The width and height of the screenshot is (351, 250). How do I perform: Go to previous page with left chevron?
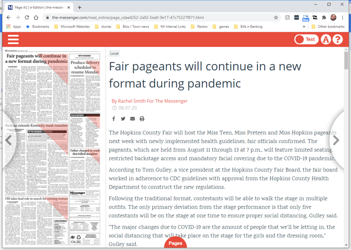9,140
